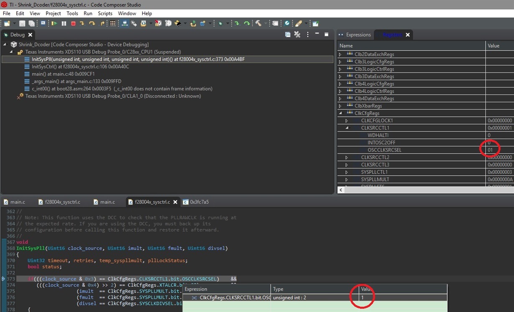Expand the SYSPLLMULT register

(346, 179)
